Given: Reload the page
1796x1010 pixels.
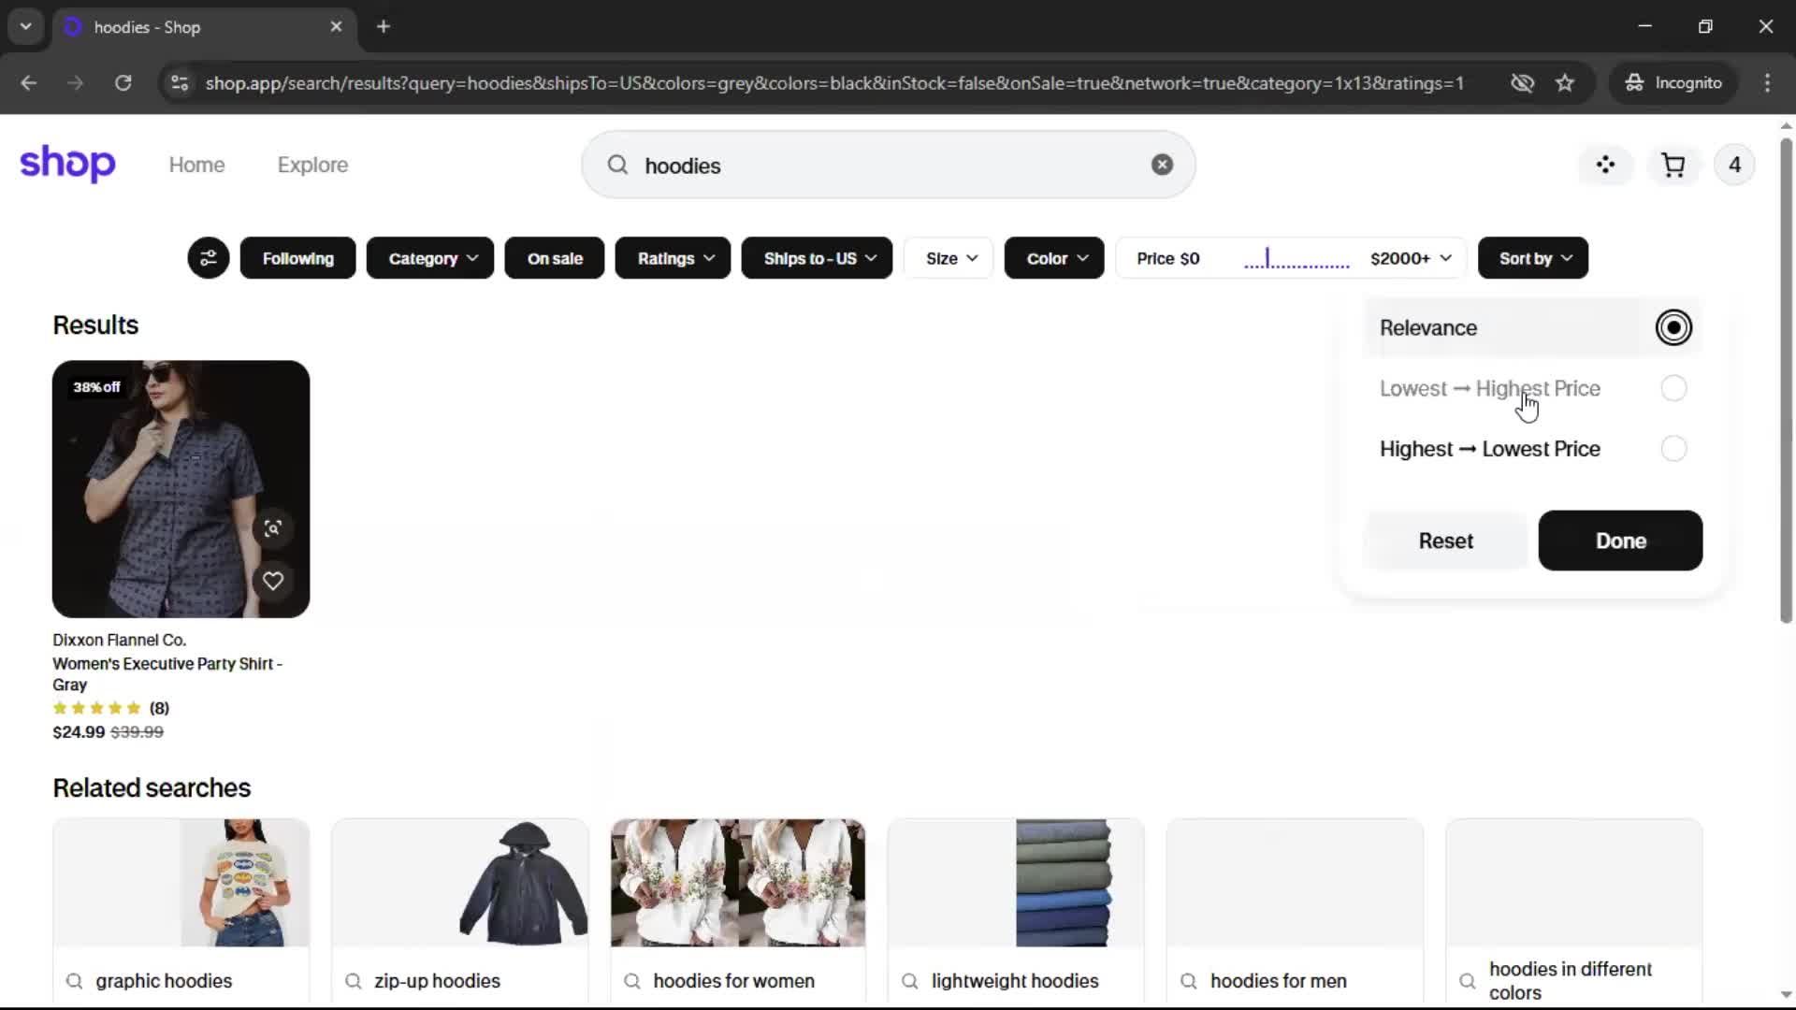Looking at the screenshot, I should point(123,83).
